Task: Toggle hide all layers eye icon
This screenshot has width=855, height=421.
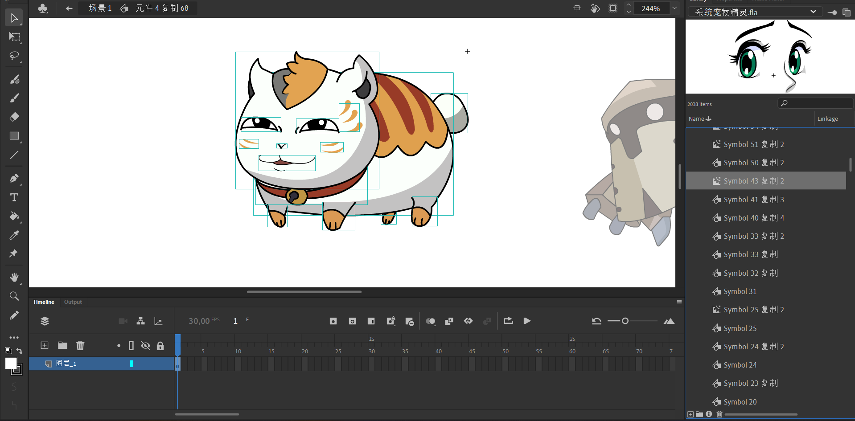Action: [x=145, y=346]
